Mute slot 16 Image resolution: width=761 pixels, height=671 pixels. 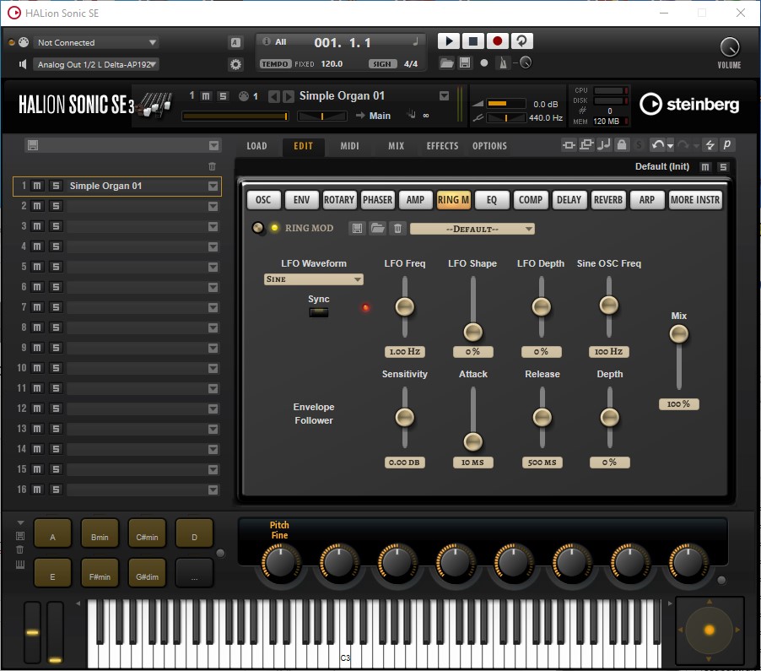pyautogui.click(x=37, y=490)
